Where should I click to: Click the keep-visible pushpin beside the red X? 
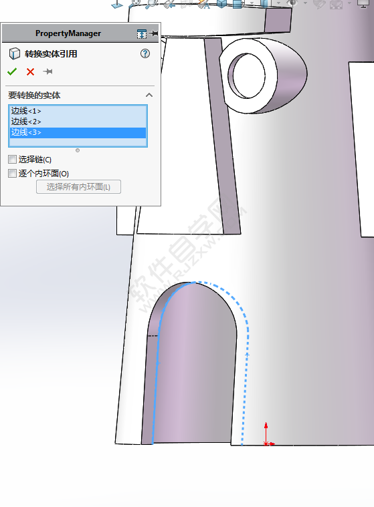pos(48,71)
